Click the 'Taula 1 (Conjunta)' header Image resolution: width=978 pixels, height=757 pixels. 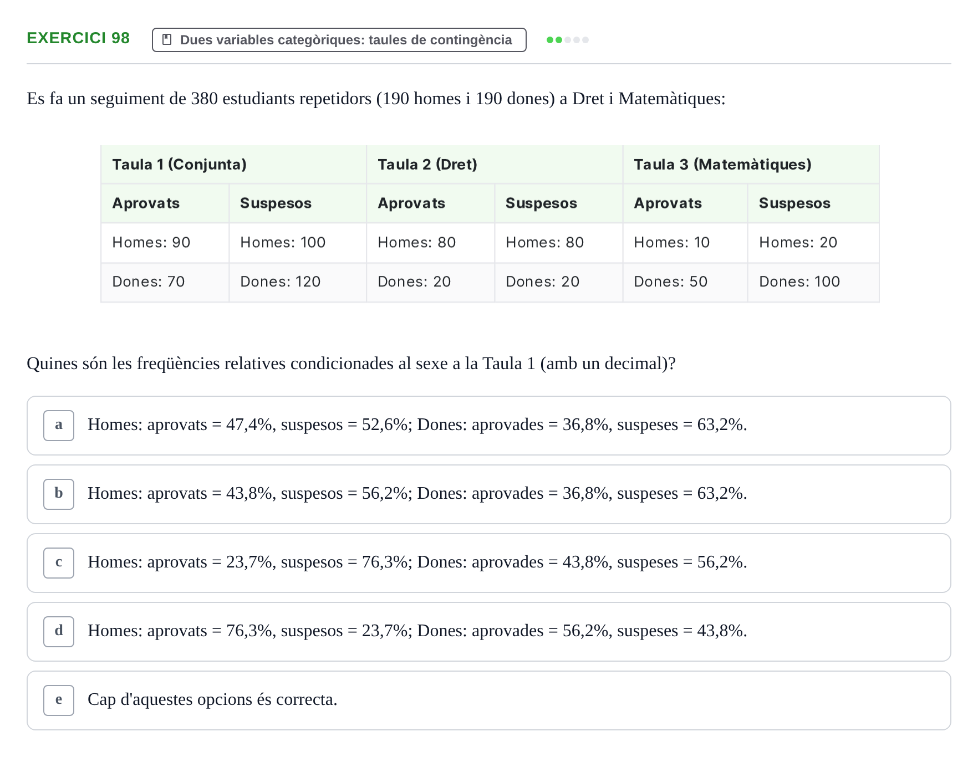tap(233, 165)
